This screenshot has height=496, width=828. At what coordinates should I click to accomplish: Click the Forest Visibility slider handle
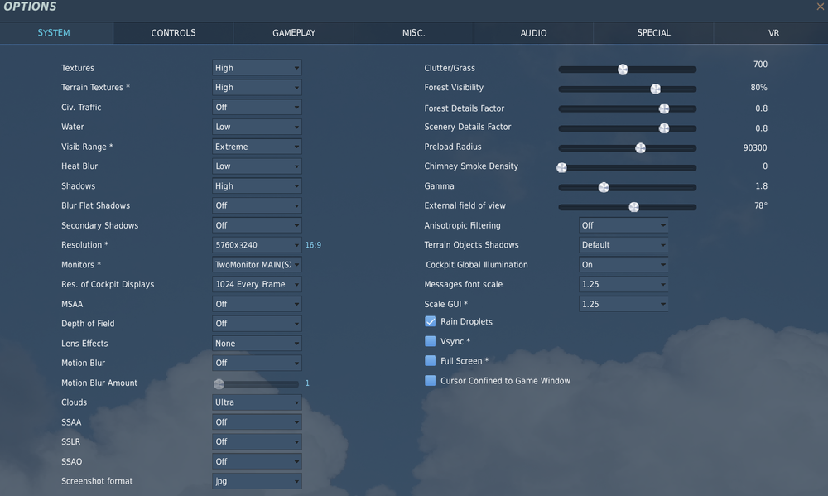point(655,89)
